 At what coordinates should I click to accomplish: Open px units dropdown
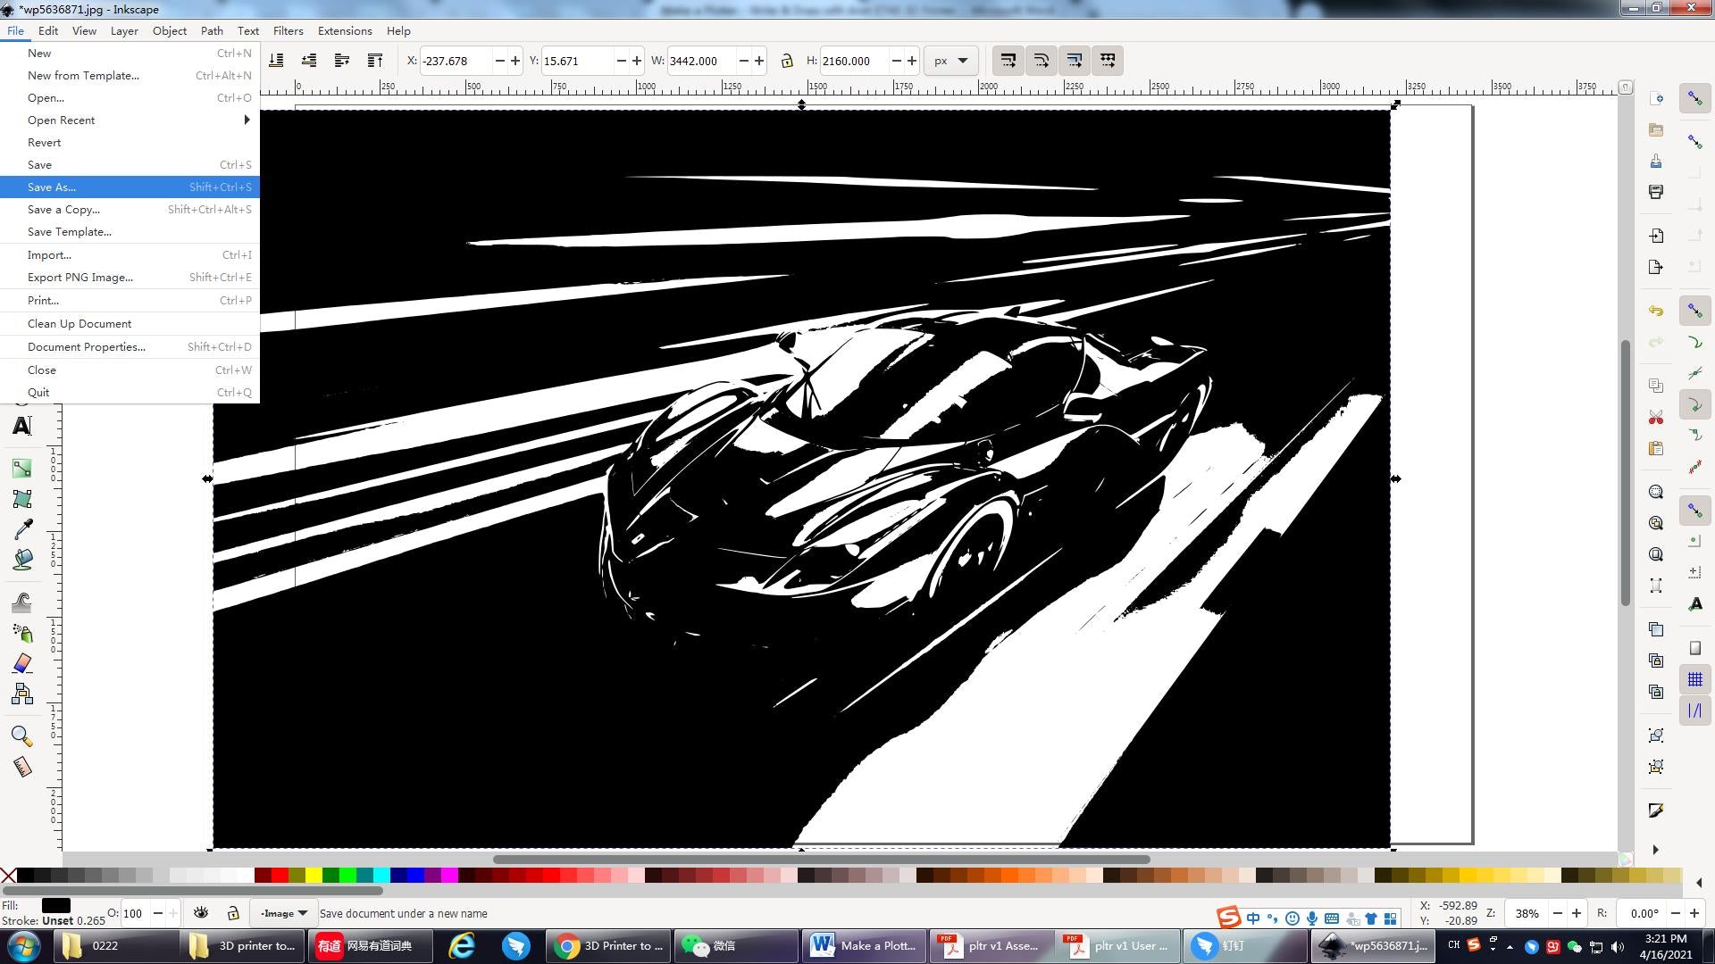point(950,61)
